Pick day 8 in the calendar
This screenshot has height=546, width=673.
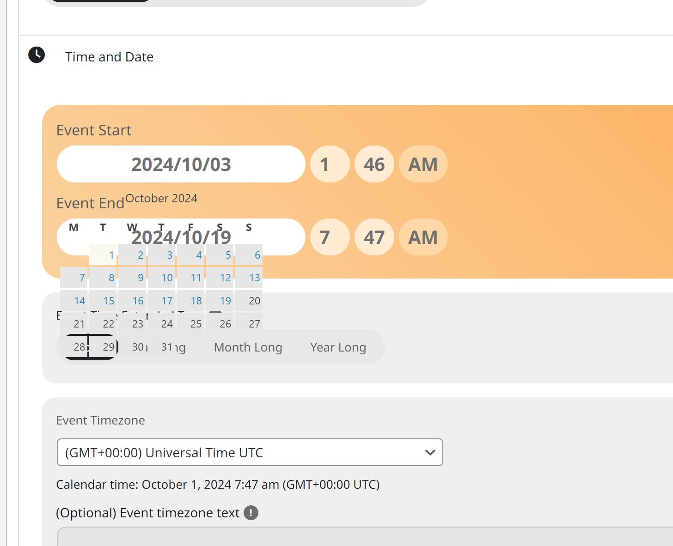[103, 278]
